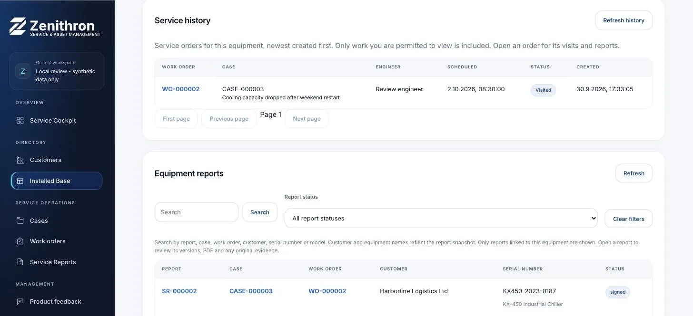The image size is (693, 316).
Task: Focus the equipment reports Search field
Action: (x=197, y=212)
